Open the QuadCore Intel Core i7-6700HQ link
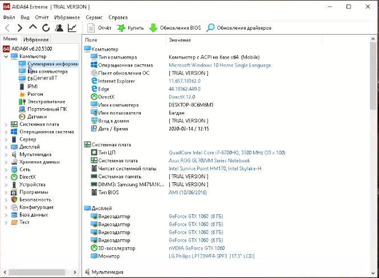379x278 pixels. point(226,153)
